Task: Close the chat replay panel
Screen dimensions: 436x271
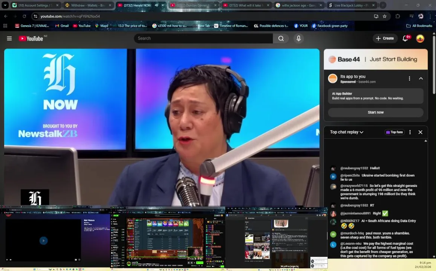Action: tap(421, 132)
